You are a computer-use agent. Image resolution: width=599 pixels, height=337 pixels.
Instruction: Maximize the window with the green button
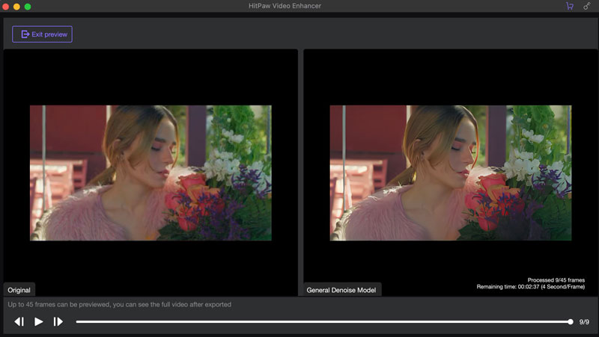point(28,6)
